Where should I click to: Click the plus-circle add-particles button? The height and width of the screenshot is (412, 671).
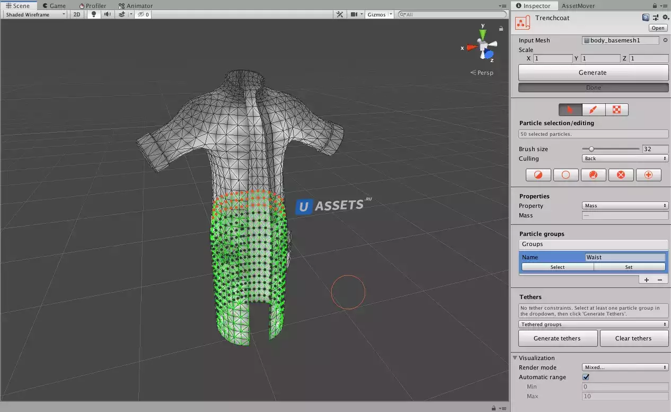649,175
